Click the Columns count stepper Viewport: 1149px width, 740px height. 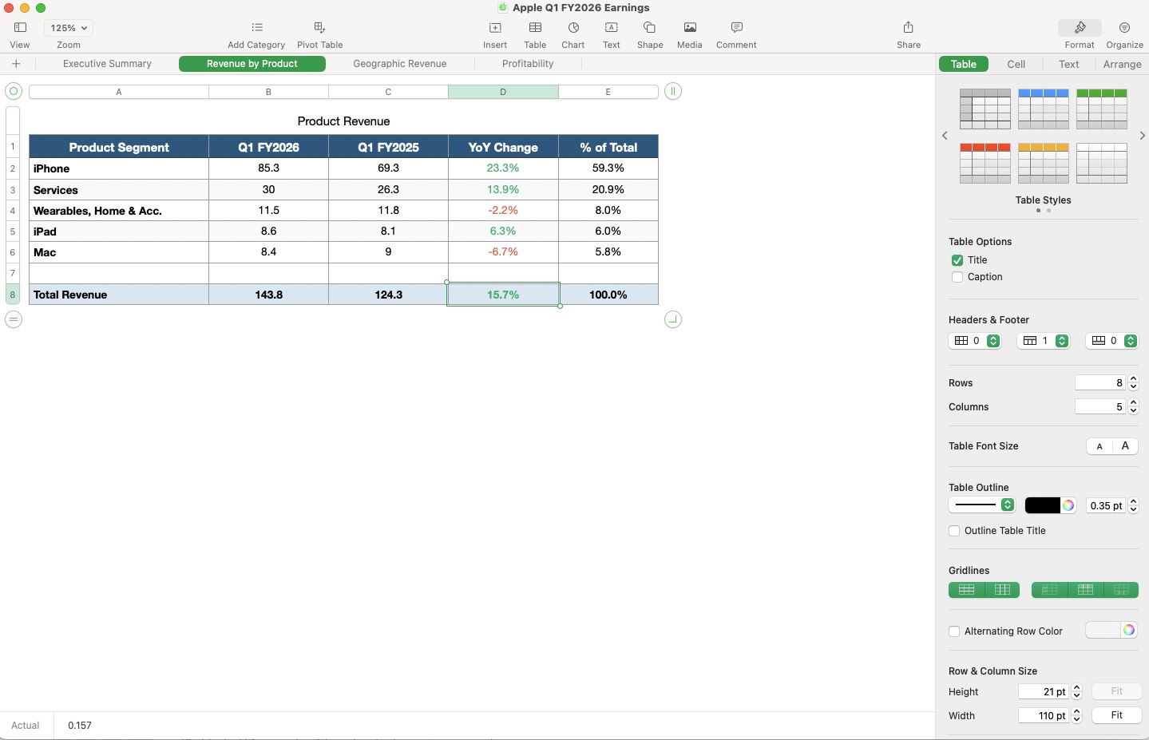[x=1133, y=407]
